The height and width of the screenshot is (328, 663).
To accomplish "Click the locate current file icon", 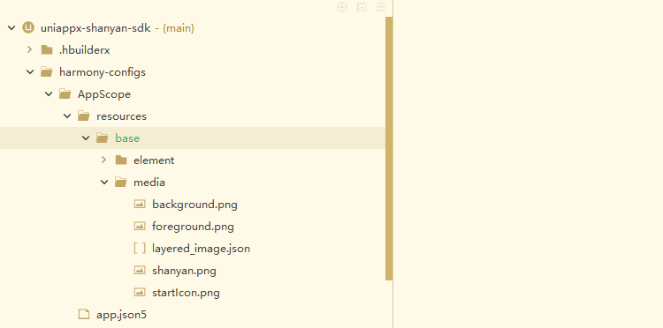I will [342, 7].
